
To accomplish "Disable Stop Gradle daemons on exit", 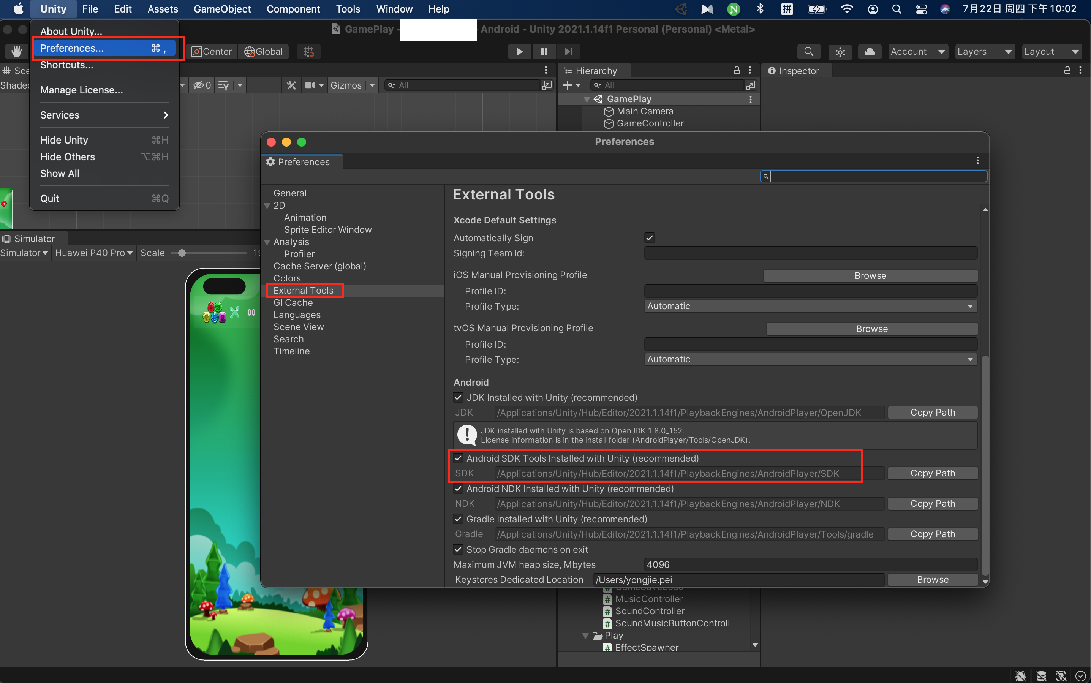I will [458, 549].
